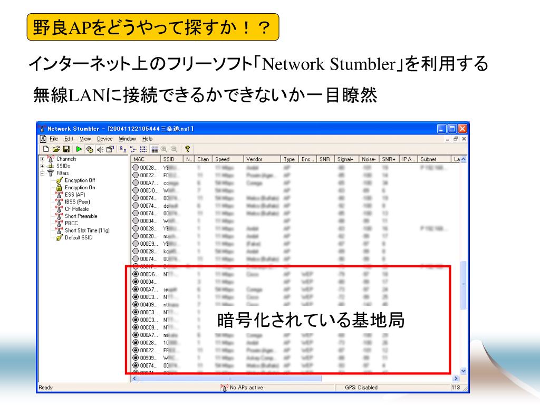Click the zoom in magnifier icon
Image resolution: width=540 pixels, height=405 pixels.
[x=164, y=149]
